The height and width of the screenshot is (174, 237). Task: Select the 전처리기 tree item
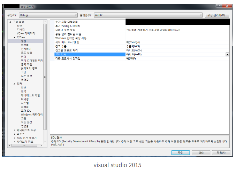(26, 49)
